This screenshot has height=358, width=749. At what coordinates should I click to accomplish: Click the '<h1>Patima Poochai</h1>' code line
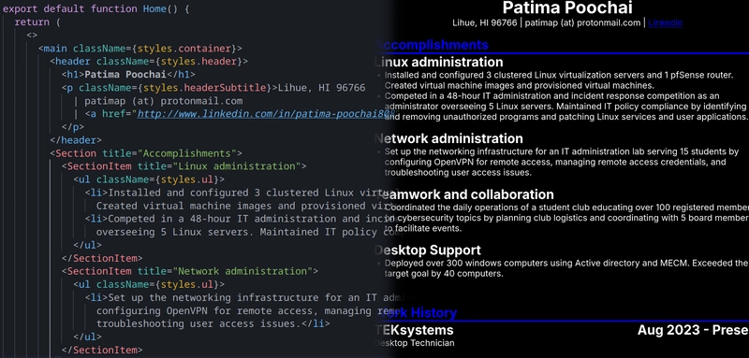(128, 75)
